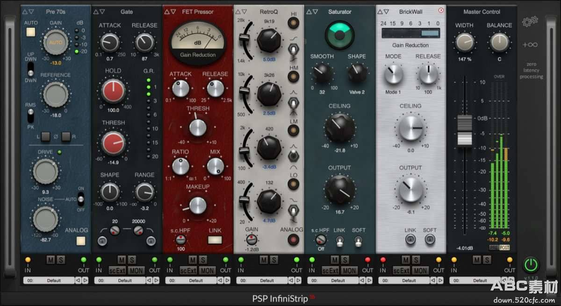This screenshot has width=561, height=306.
Task: Click the red ANALOG button in RetroQ
Action: point(294,240)
